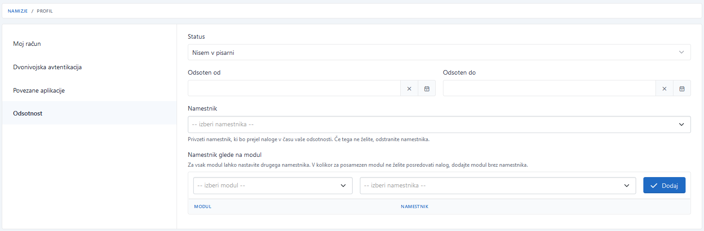This screenshot has height=231, width=704.
Task: Click the MODUL column header
Action: click(203, 207)
